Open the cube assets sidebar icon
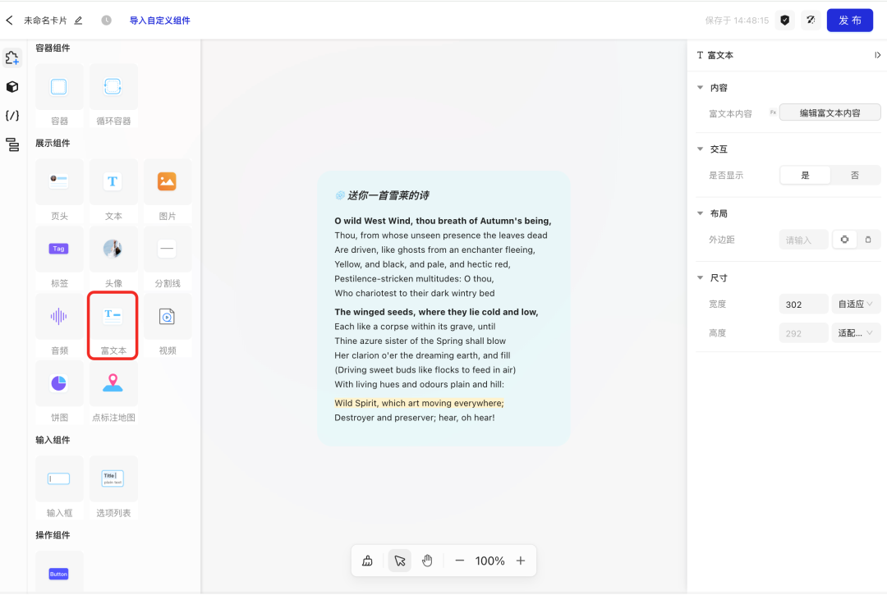Screen dimensions: 887x609 coord(11,86)
